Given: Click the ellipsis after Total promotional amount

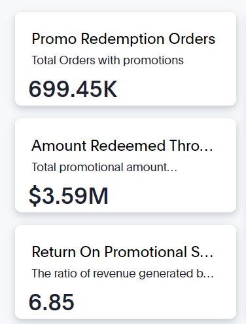Looking at the screenshot, I should [172, 171].
